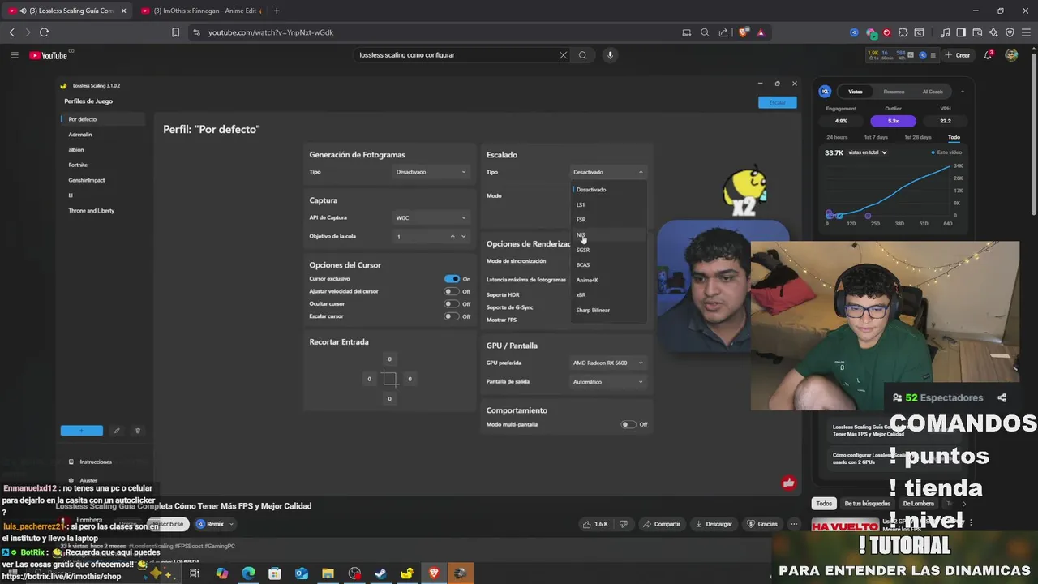Toggle the browser sidebar panel icon
This screenshot has height=584, width=1038.
[x=961, y=32]
